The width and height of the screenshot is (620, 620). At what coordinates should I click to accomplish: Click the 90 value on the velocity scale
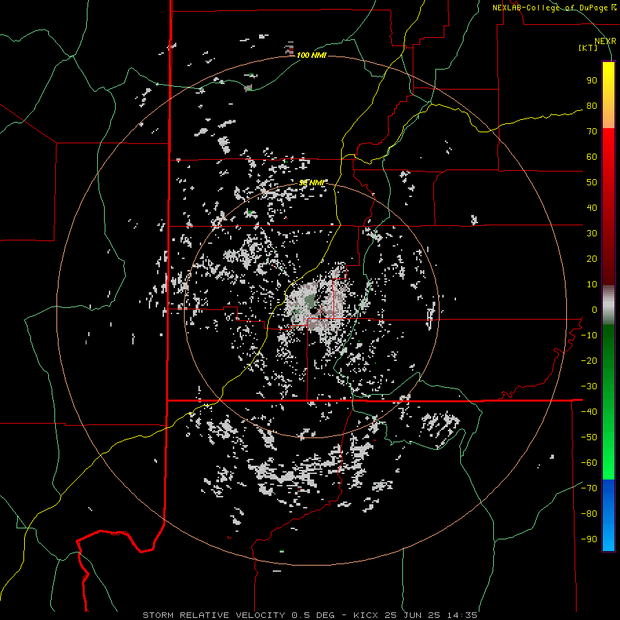coord(592,81)
